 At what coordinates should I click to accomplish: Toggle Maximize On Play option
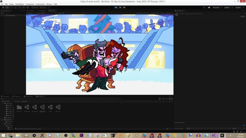coord(143,13)
